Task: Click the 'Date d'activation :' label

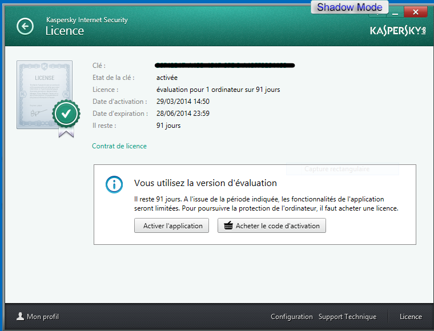Action: tap(119, 102)
